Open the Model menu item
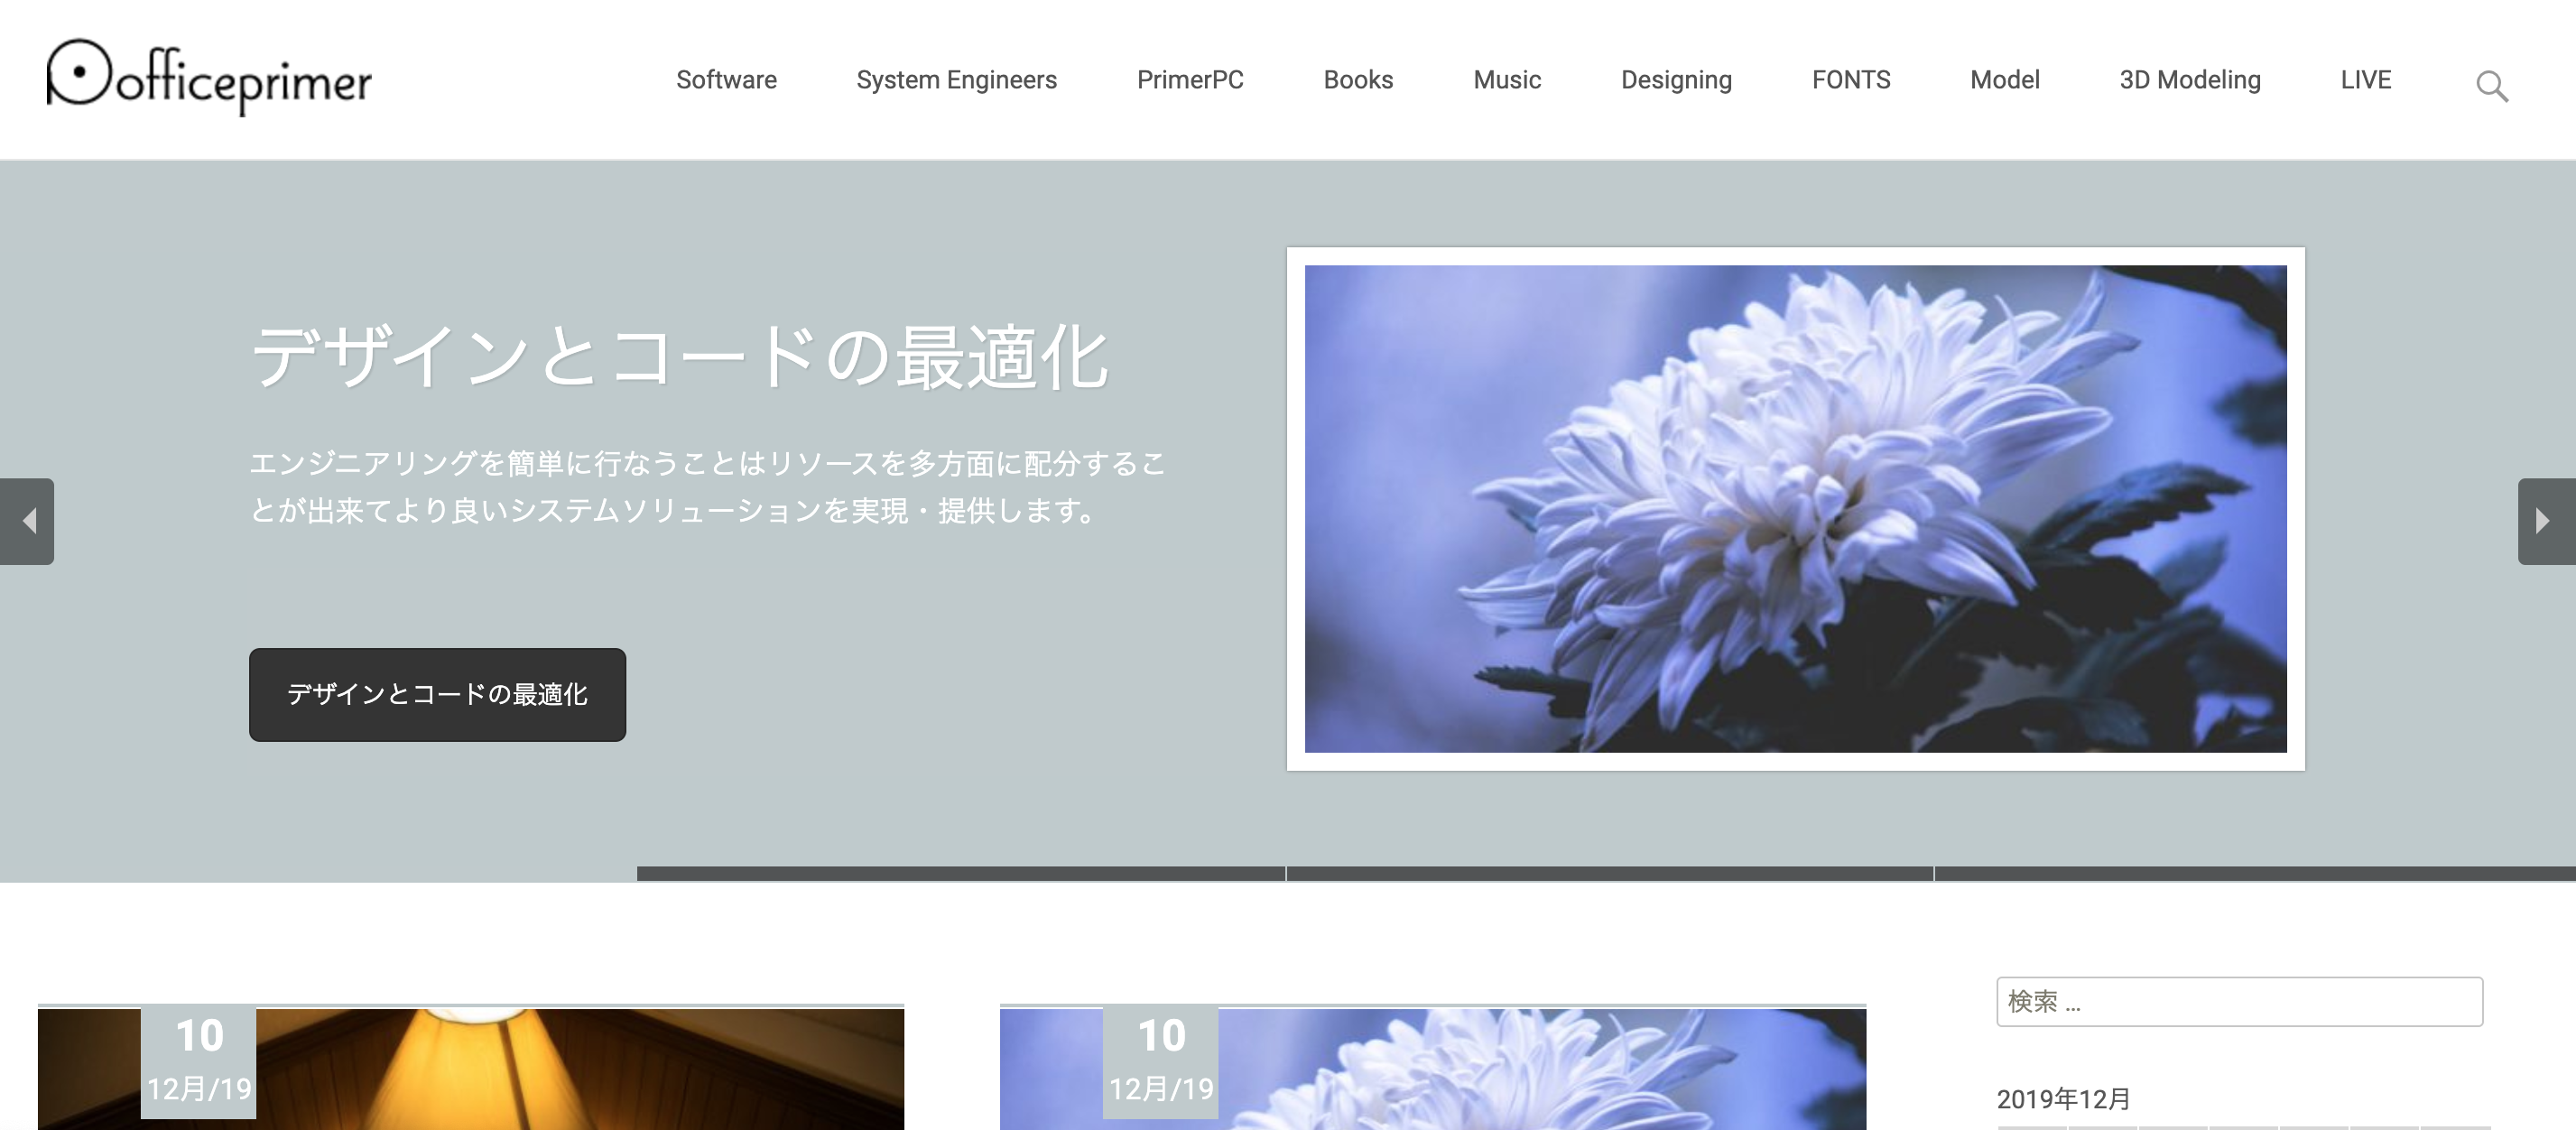2576x1130 pixels. (2004, 80)
